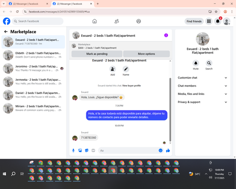236x189 pixels.
Task: Click the Name edit pencil icon
Action: tap(126, 69)
